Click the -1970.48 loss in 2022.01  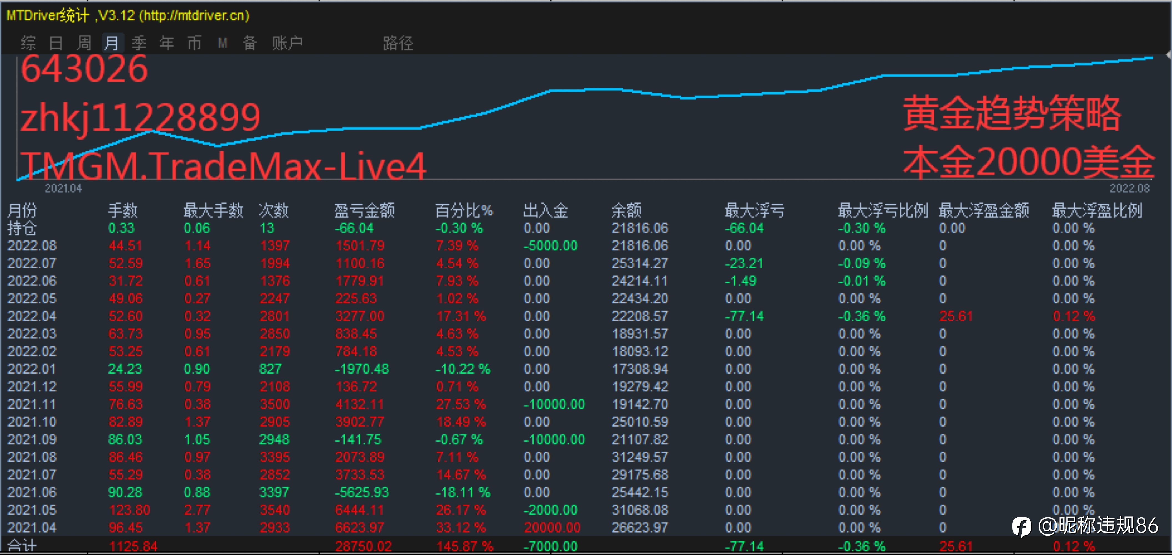[x=361, y=369]
